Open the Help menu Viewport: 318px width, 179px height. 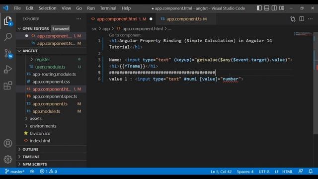click(126, 8)
